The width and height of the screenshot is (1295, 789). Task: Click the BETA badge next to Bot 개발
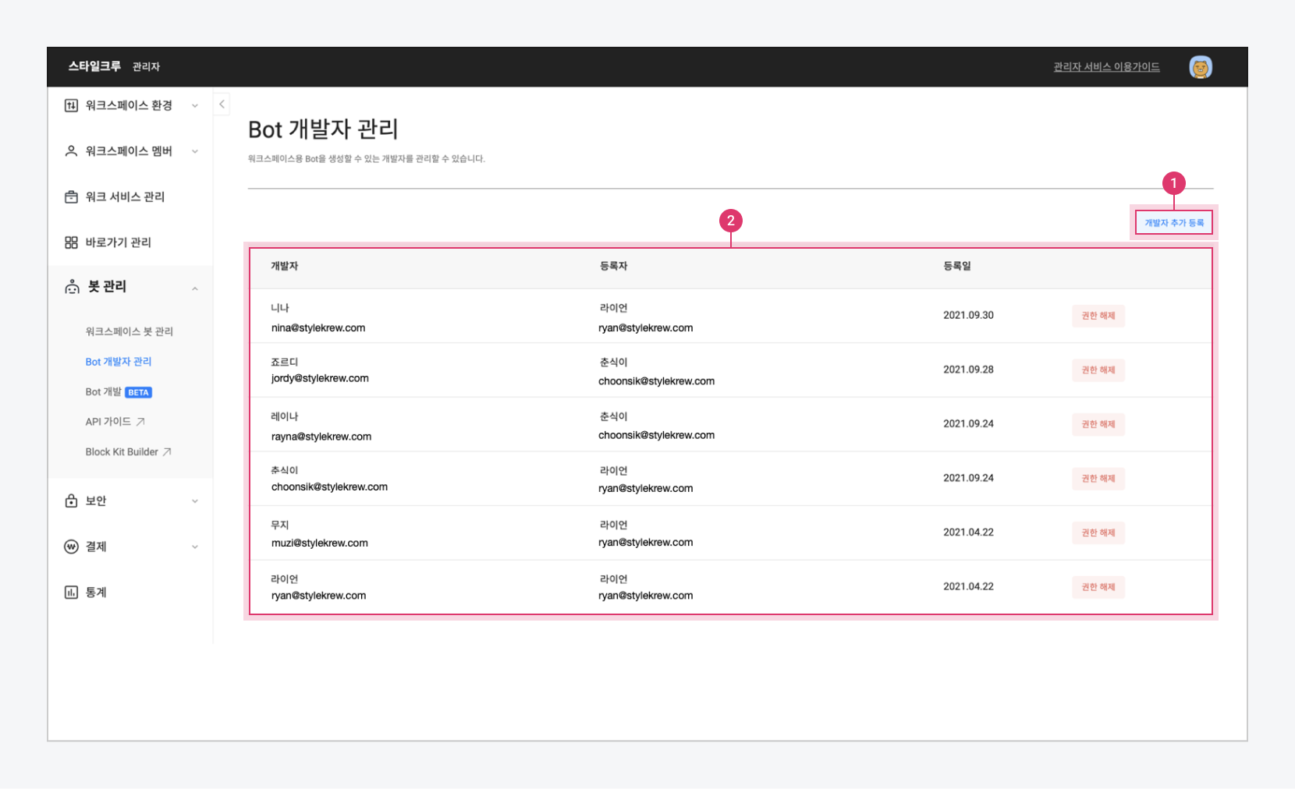[138, 392]
